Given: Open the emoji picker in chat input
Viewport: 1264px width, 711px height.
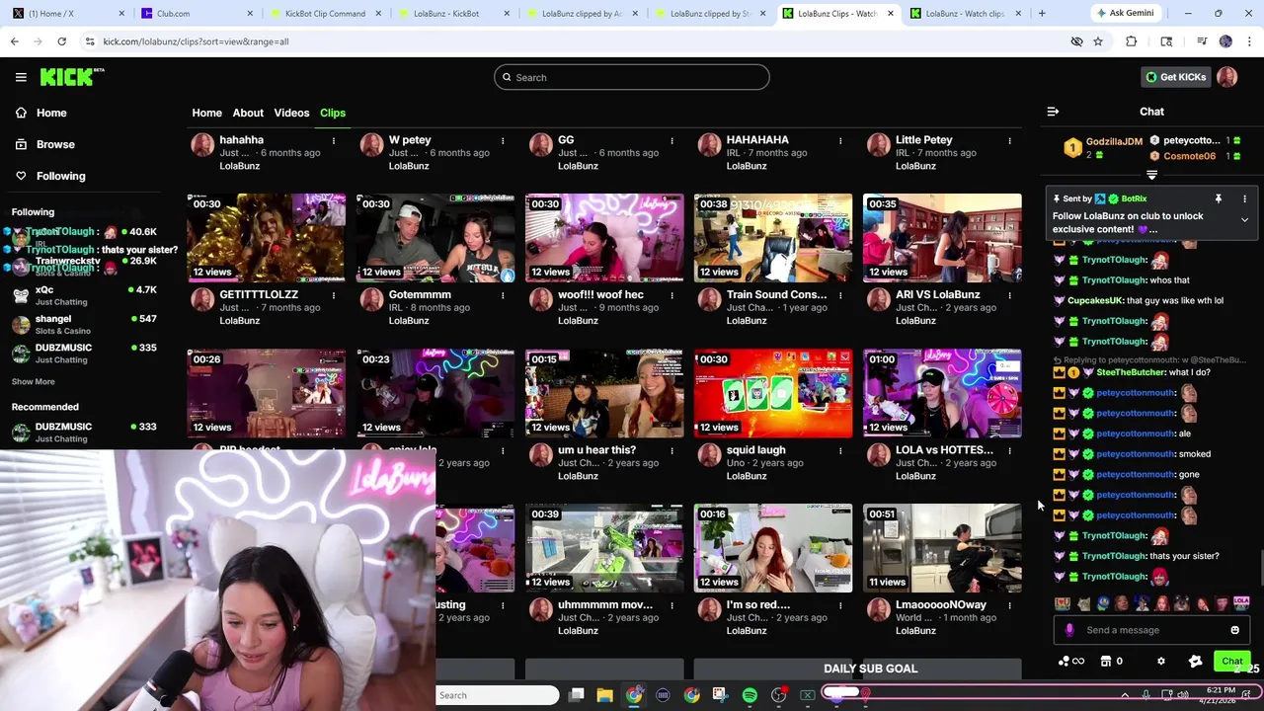Looking at the screenshot, I should (1234, 630).
